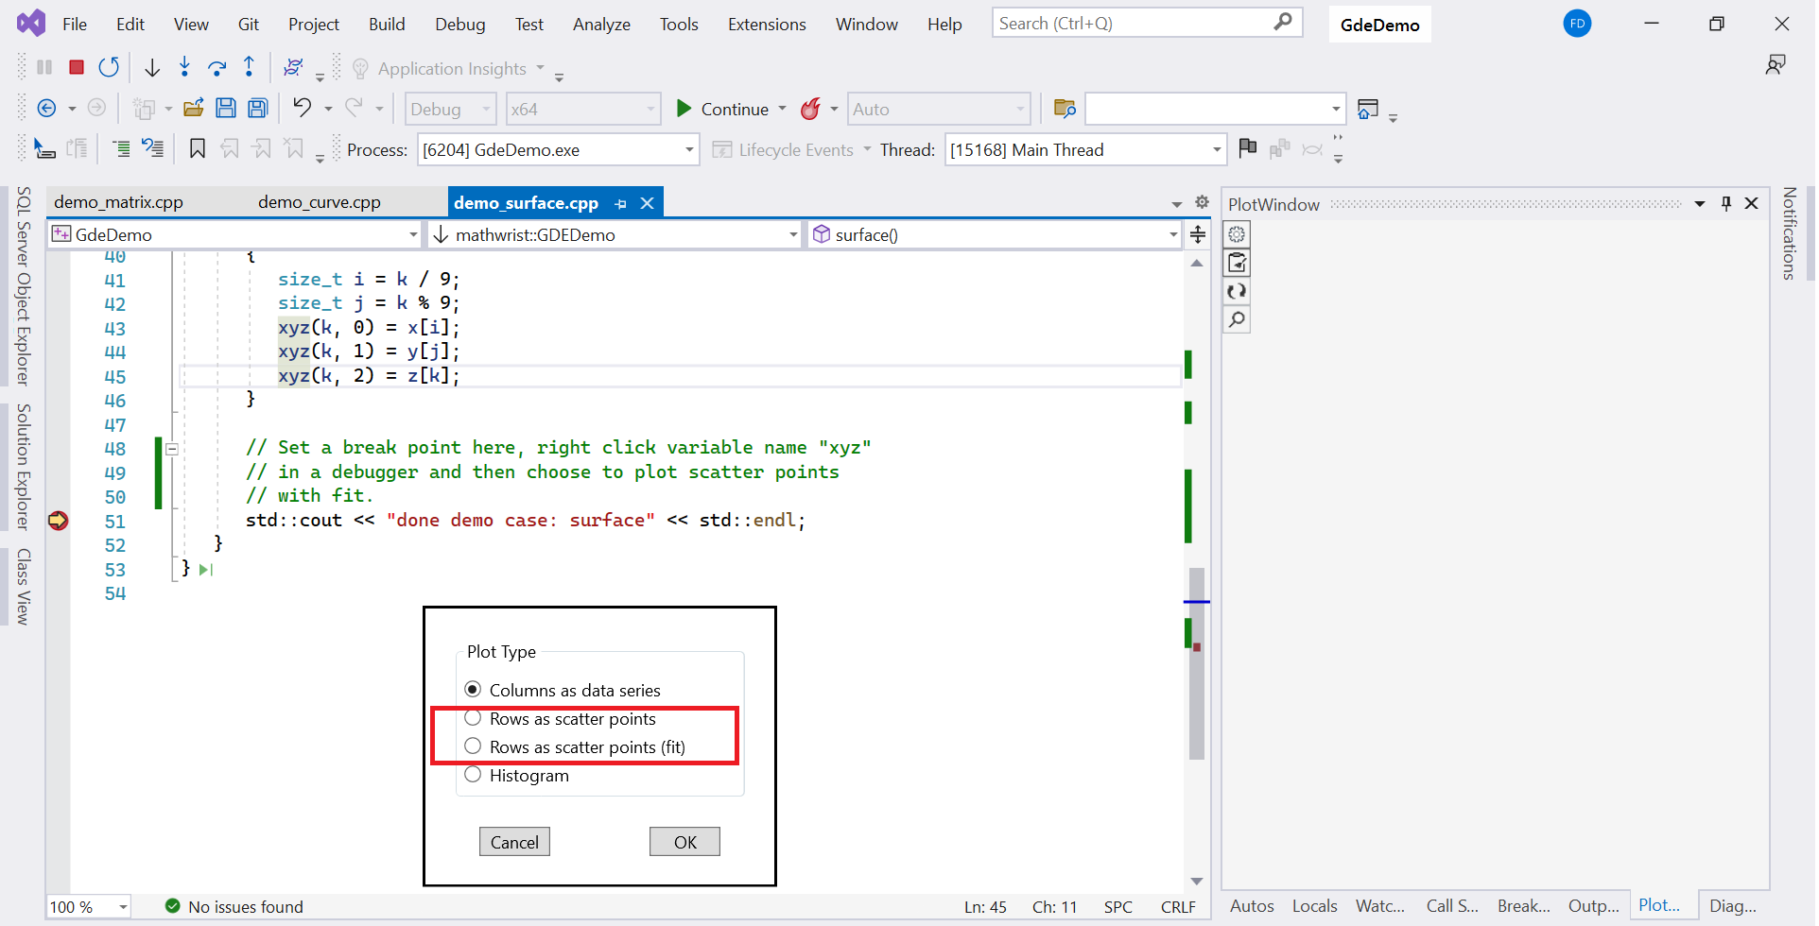
Task: Save all open files
Action: point(258,109)
